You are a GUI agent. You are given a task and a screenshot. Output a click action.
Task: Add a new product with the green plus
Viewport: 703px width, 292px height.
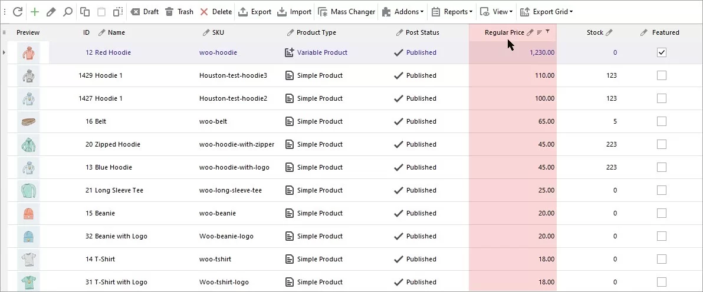point(35,12)
